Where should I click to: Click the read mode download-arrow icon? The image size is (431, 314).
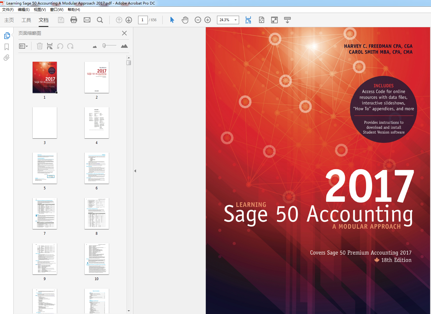(287, 20)
